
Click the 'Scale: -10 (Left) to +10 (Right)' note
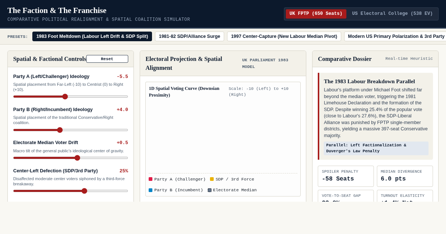click(x=259, y=91)
